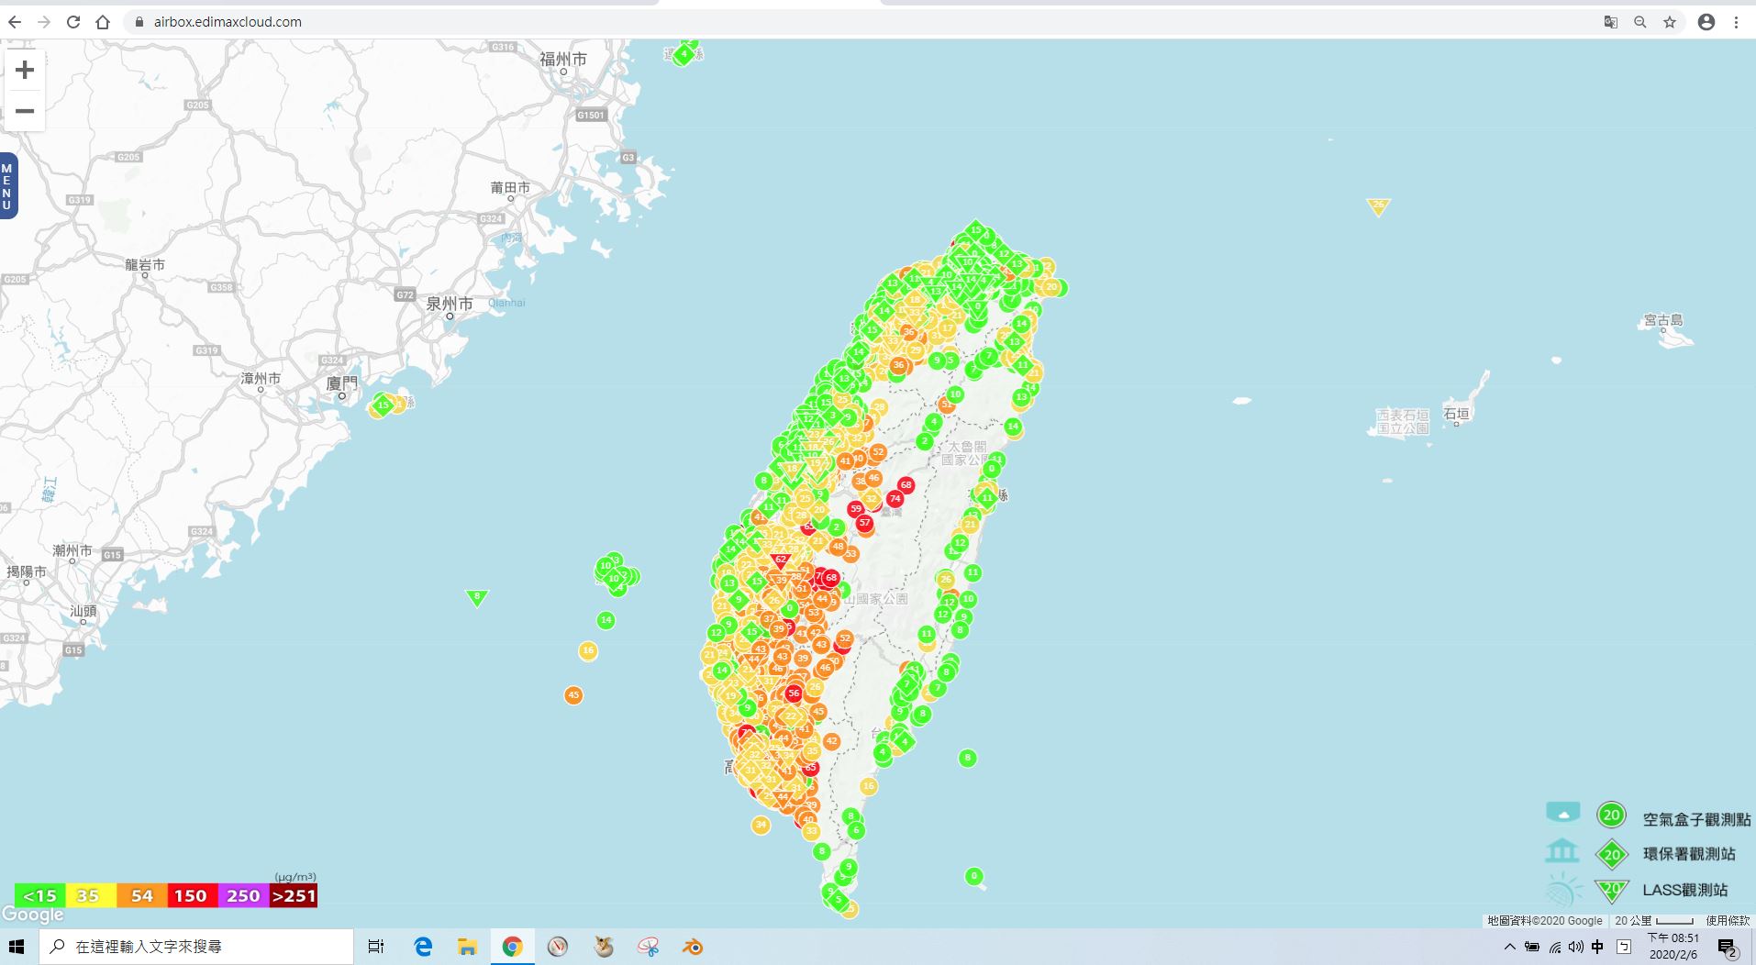Zoom in the map with plus button

click(25, 70)
